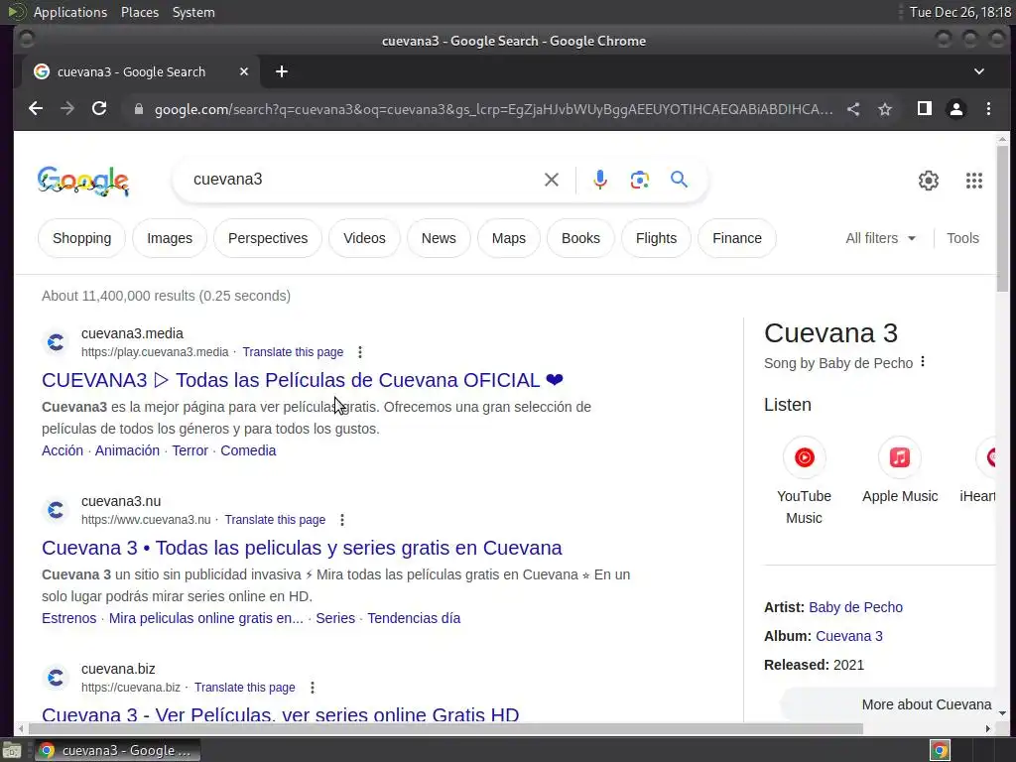Open the Series sitelink
This screenshot has width=1016, height=762.
(x=335, y=619)
